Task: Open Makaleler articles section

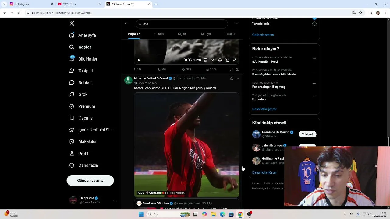Action: tap(83, 142)
